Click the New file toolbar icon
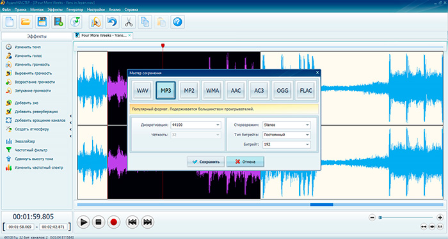 pyautogui.click(x=10, y=22)
